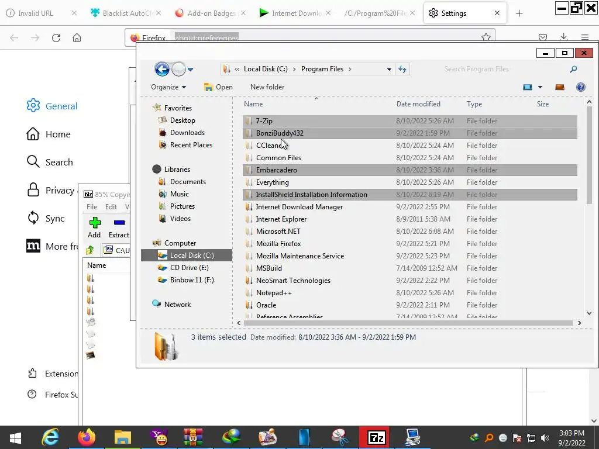Expand the address bar path dropdown

tap(389, 69)
